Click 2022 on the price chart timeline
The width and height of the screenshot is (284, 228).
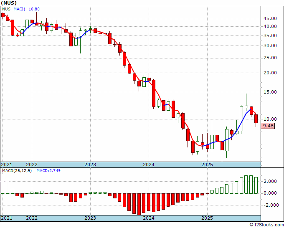pos(32,165)
